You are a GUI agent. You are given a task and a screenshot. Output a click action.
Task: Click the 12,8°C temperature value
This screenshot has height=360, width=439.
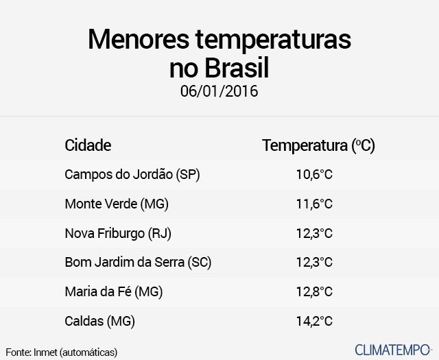pyautogui.click(x=314, y=292)
